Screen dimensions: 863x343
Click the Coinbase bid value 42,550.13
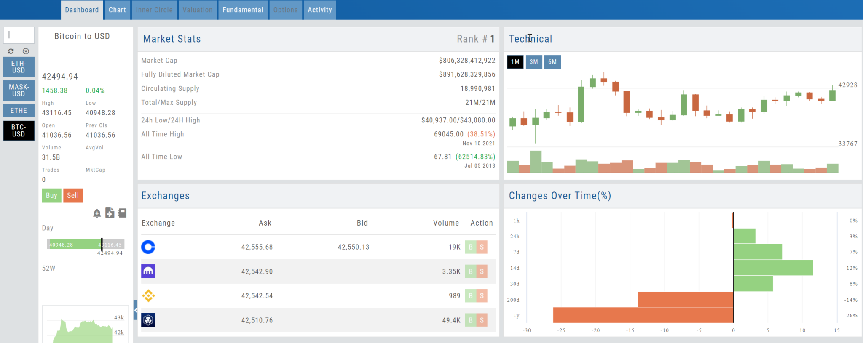(354, 247)
